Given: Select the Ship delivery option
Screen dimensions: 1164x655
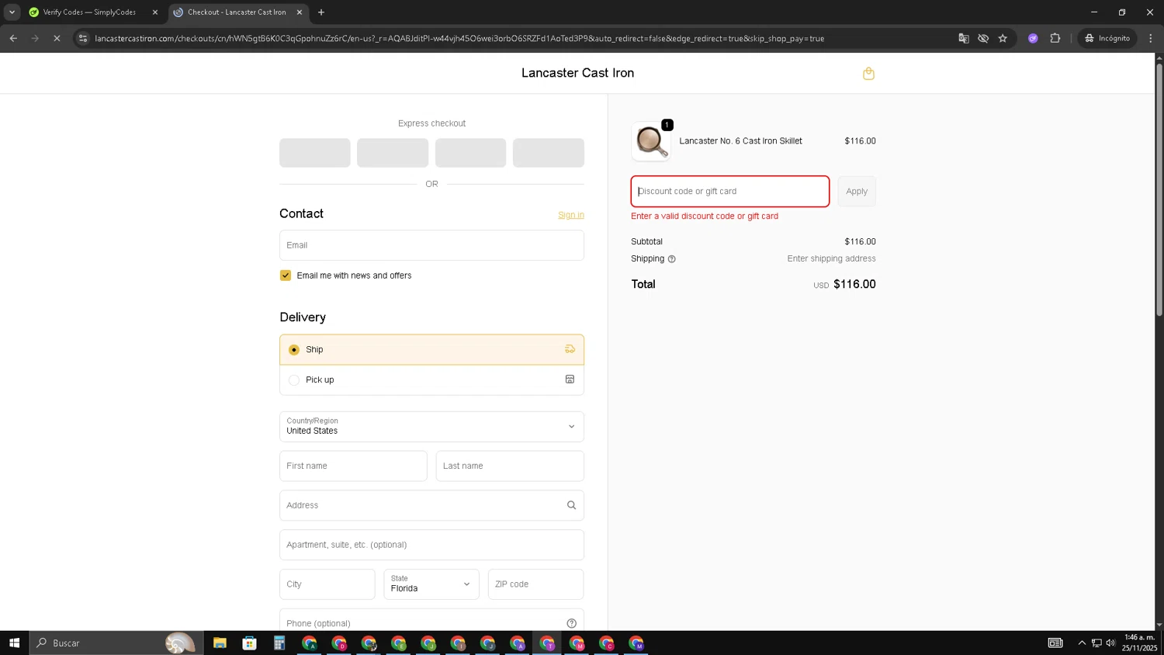Looking at the screenshot, I should point(431,349).
